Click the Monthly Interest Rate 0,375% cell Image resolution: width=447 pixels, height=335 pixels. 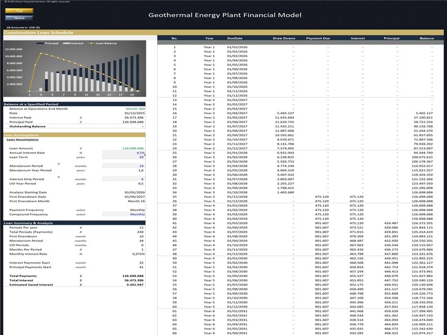pos(138,254)
